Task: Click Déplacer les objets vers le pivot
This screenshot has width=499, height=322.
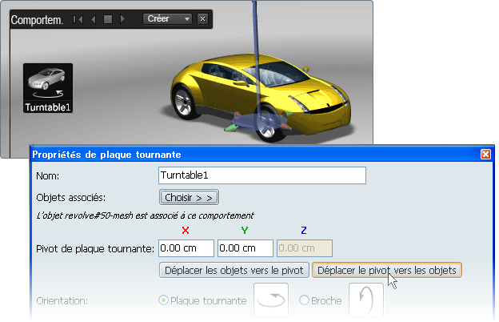Action: tap(234, 271)
